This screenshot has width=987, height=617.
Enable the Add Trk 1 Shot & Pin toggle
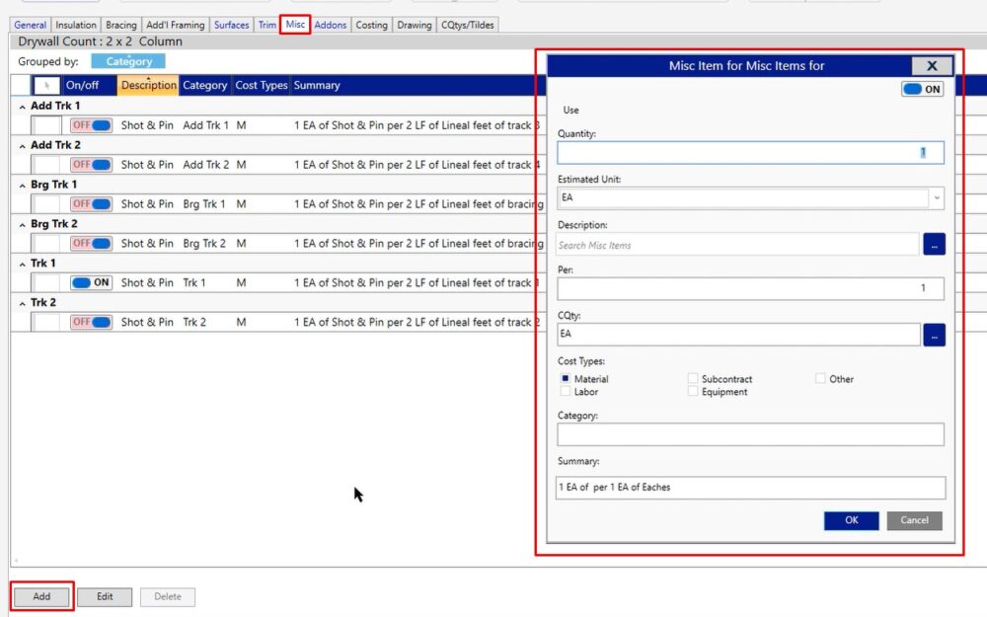91,125
